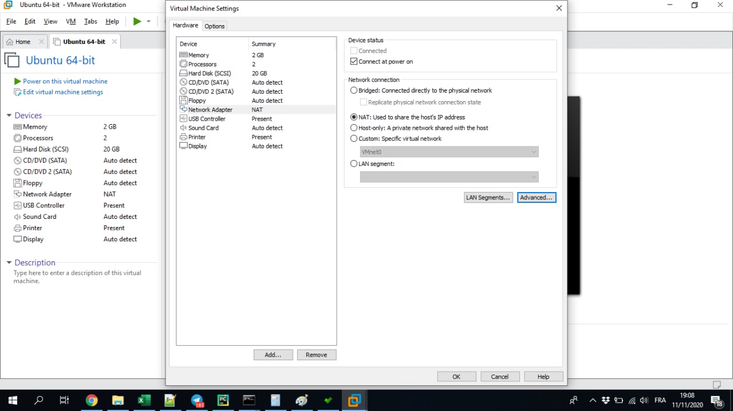
Task: Switch to the Options tab
Action: (215, 26)
